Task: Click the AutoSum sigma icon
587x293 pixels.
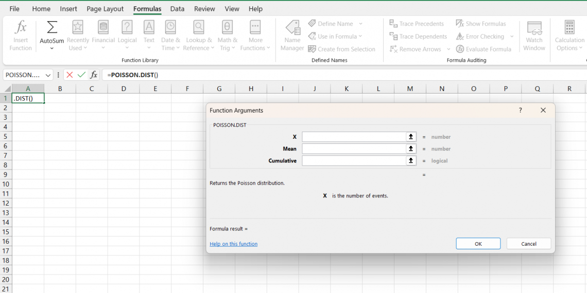Action: tap(52, 27)
